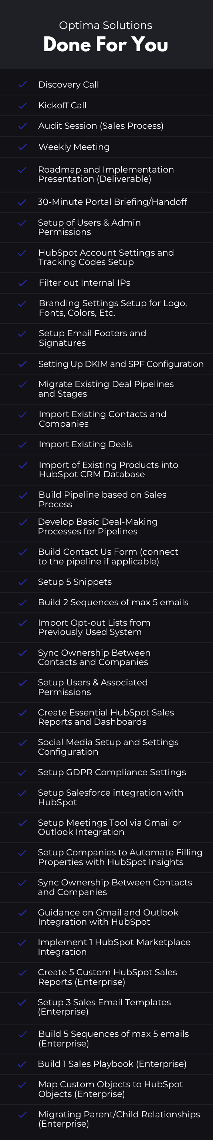Click the checkmark for Audit Session (Sales Process)
The width and height of the screenshot is (213, 1140).
23,126
